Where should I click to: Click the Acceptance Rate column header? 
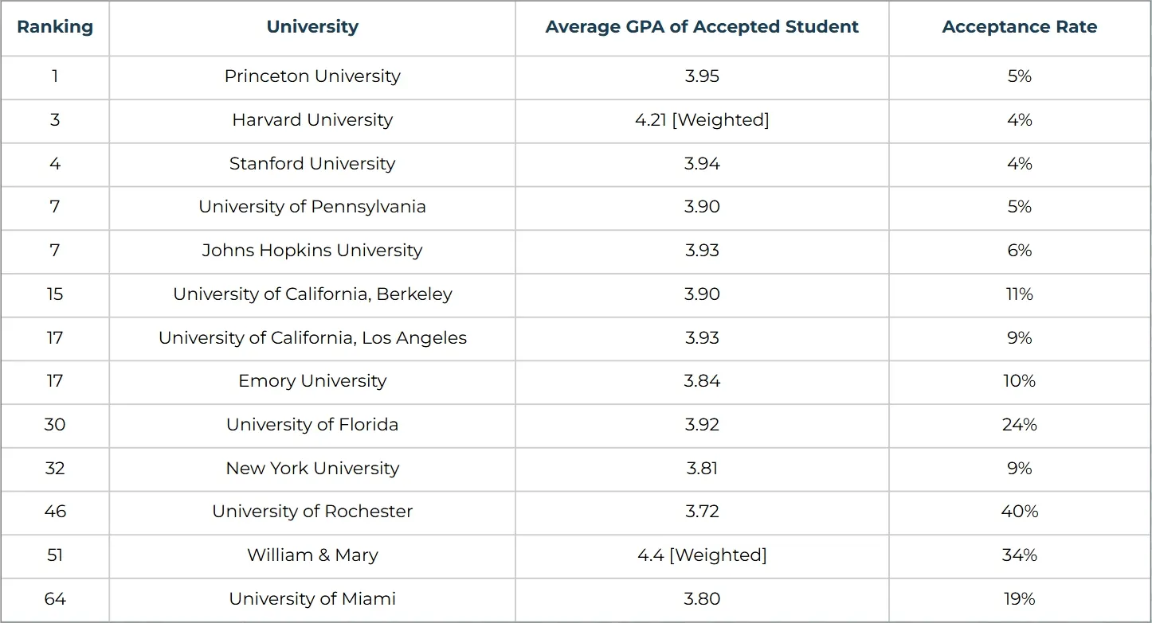1019,27
